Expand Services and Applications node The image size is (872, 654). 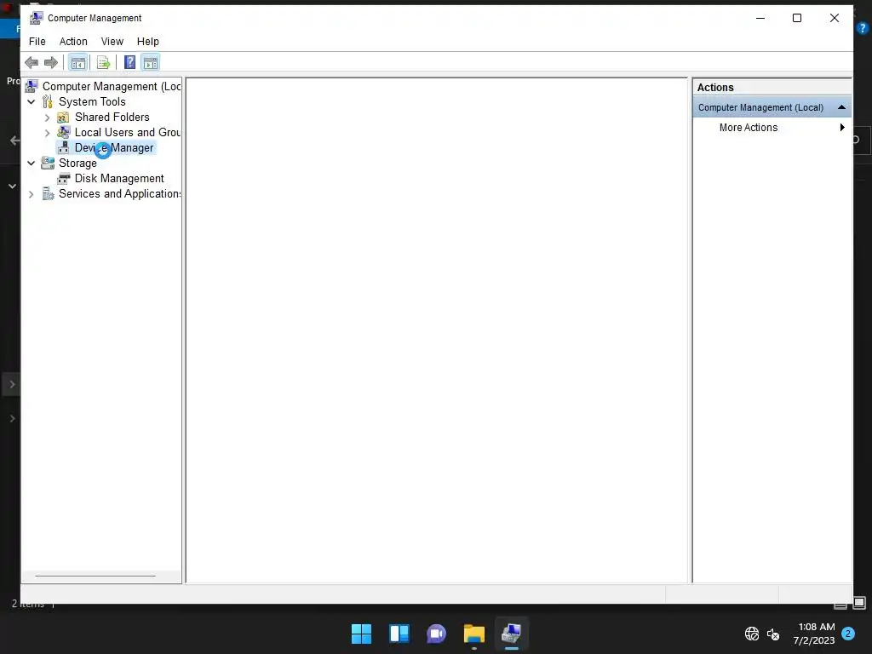click(x=32, y=194)
